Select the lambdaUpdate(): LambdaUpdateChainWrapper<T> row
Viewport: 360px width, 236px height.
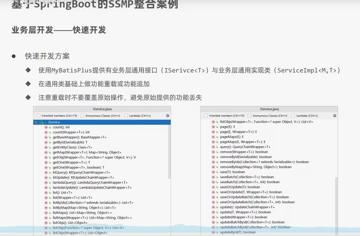tap(101, 188)
